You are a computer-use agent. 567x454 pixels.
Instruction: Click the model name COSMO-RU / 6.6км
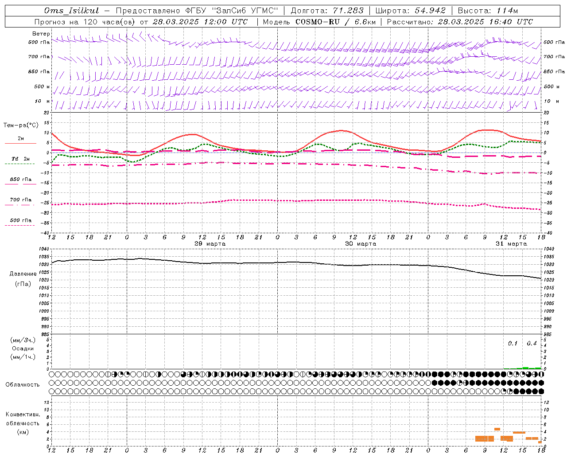click(x=335, y=22)
